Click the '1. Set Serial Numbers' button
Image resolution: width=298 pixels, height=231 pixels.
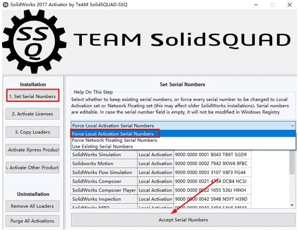point(33,96)
